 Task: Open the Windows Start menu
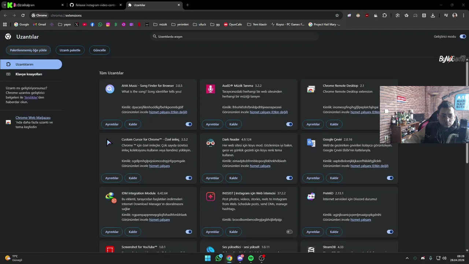(x=208, y=258)
